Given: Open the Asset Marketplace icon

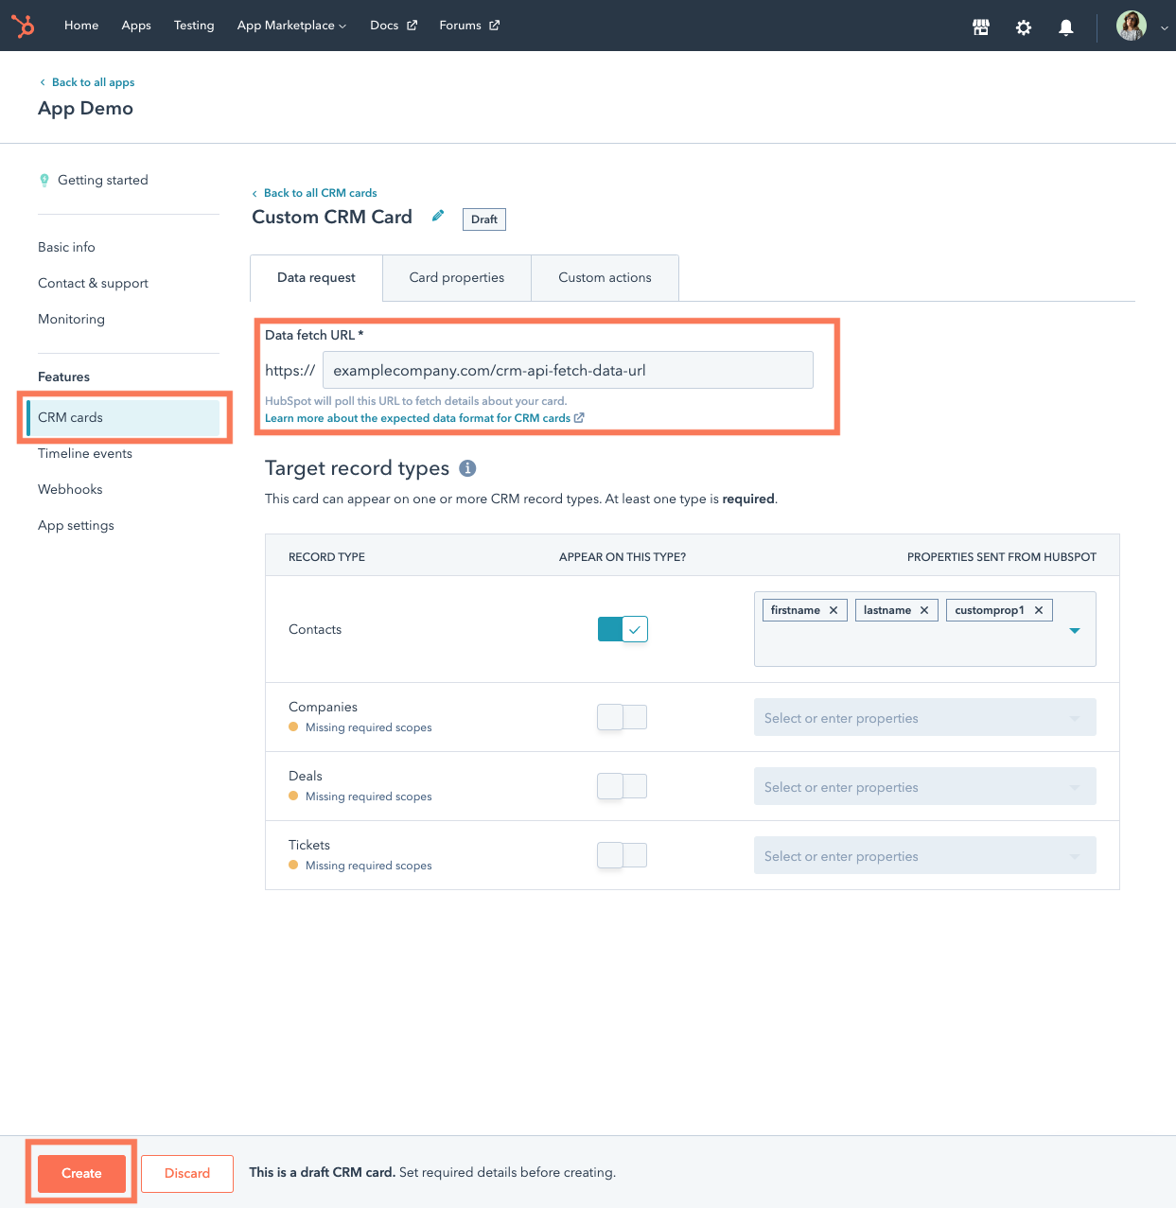Looking at the screenshot, I should point(980,26).
